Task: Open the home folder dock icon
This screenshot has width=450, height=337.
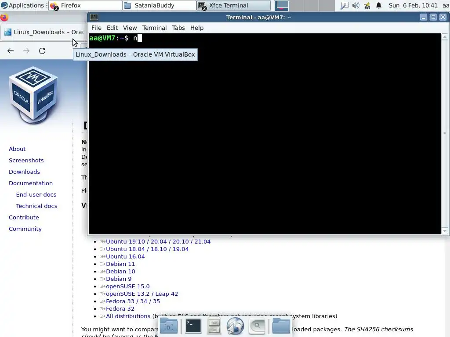Action: (x=281, y=326)
